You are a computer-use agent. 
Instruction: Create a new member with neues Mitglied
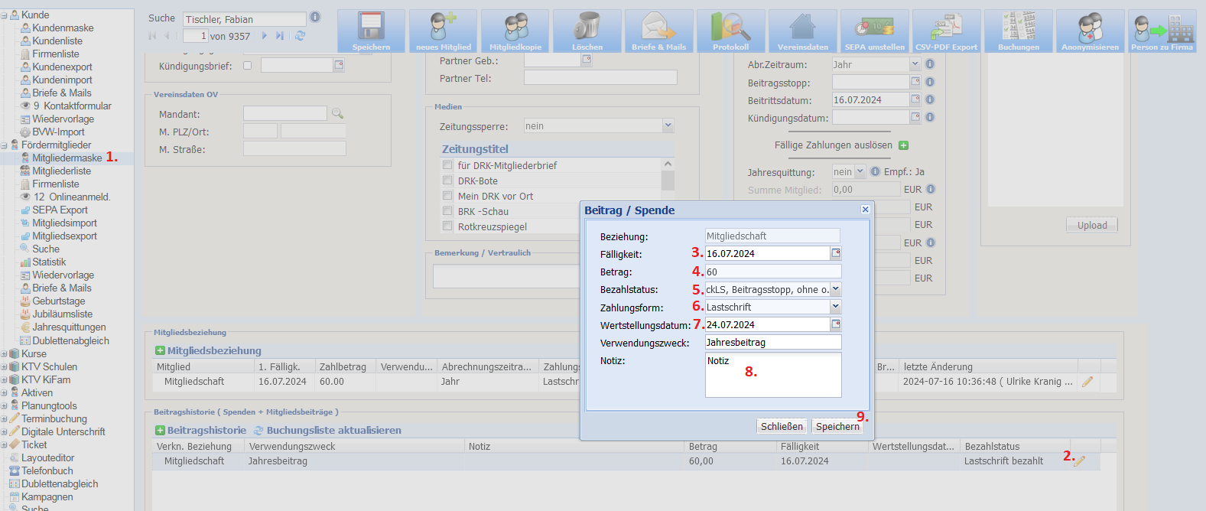point(443,31)
